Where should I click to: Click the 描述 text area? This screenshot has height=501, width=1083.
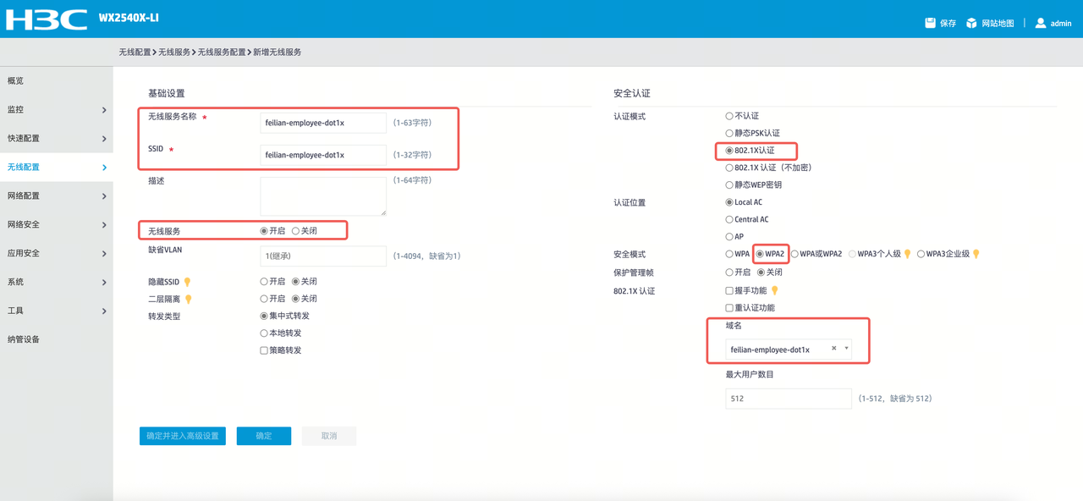coord(323,196)
